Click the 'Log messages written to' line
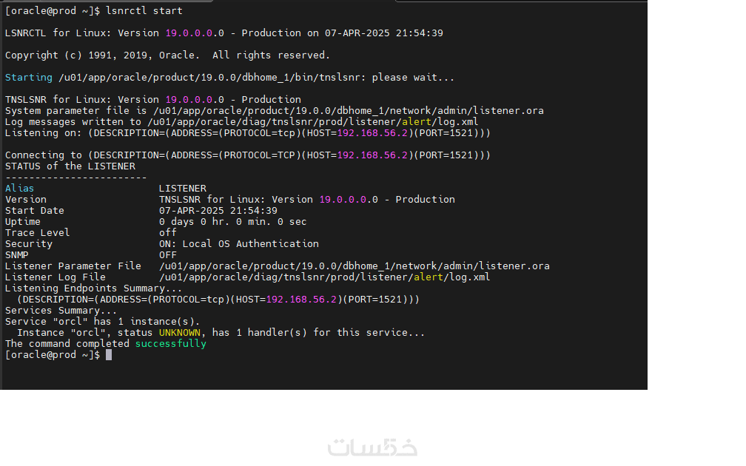This screenshot has width=746, height=466. point(242,122)
